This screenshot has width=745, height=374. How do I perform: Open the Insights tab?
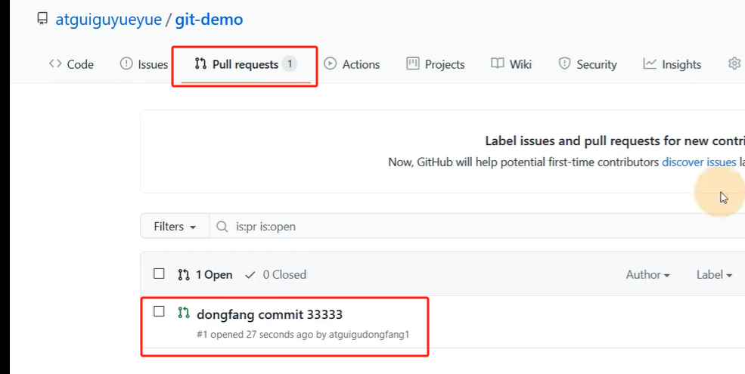(x=672, y=64)
